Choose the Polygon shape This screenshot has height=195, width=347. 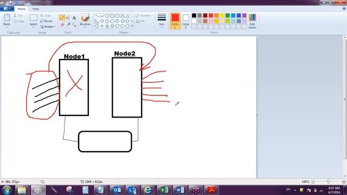[123, 16]
